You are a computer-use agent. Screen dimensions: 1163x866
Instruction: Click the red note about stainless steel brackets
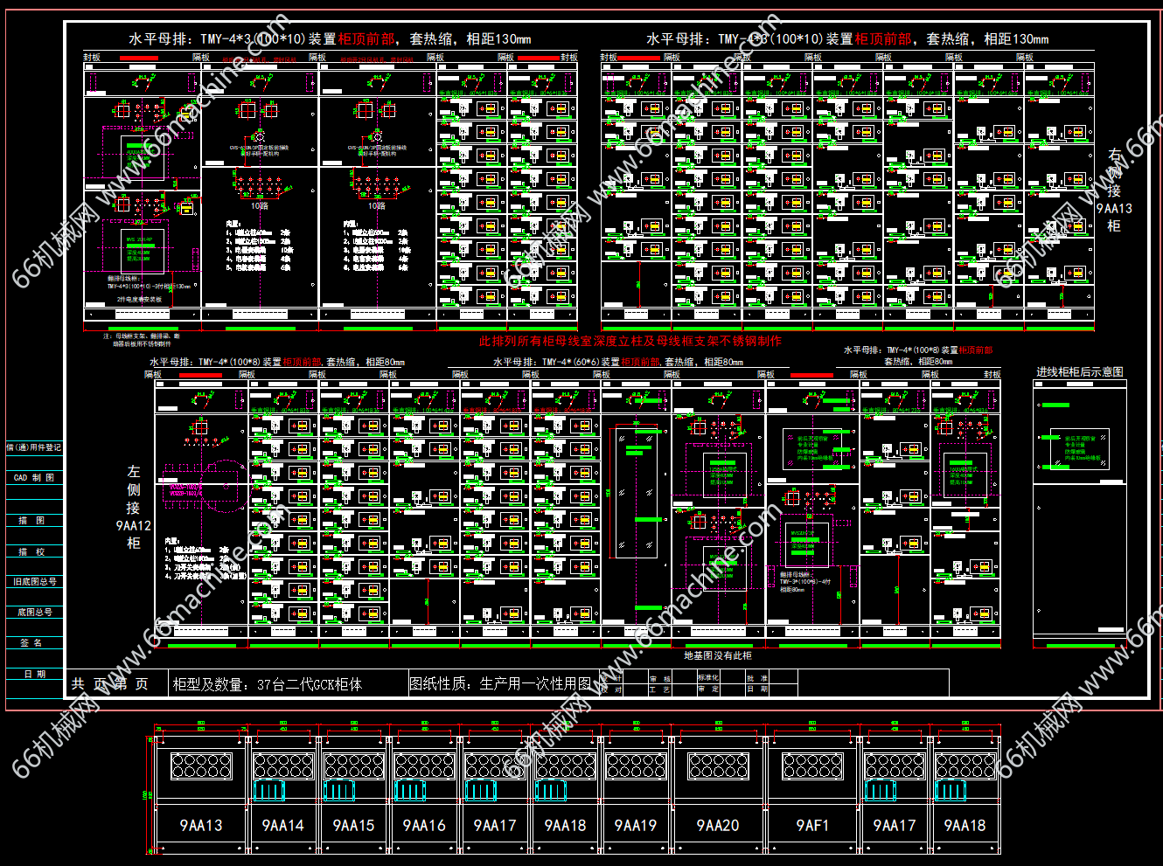630,341
